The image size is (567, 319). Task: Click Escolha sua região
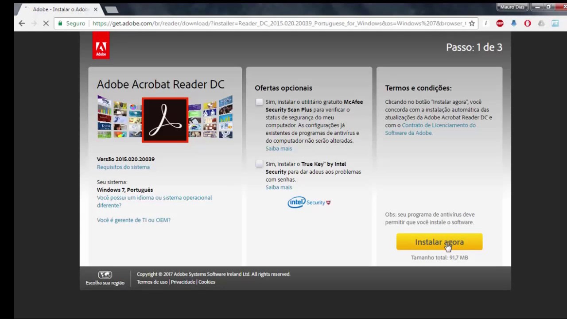coord(105,283)
